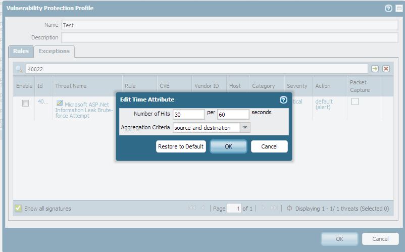Clear the search filter with red X

tap(386, 69)
